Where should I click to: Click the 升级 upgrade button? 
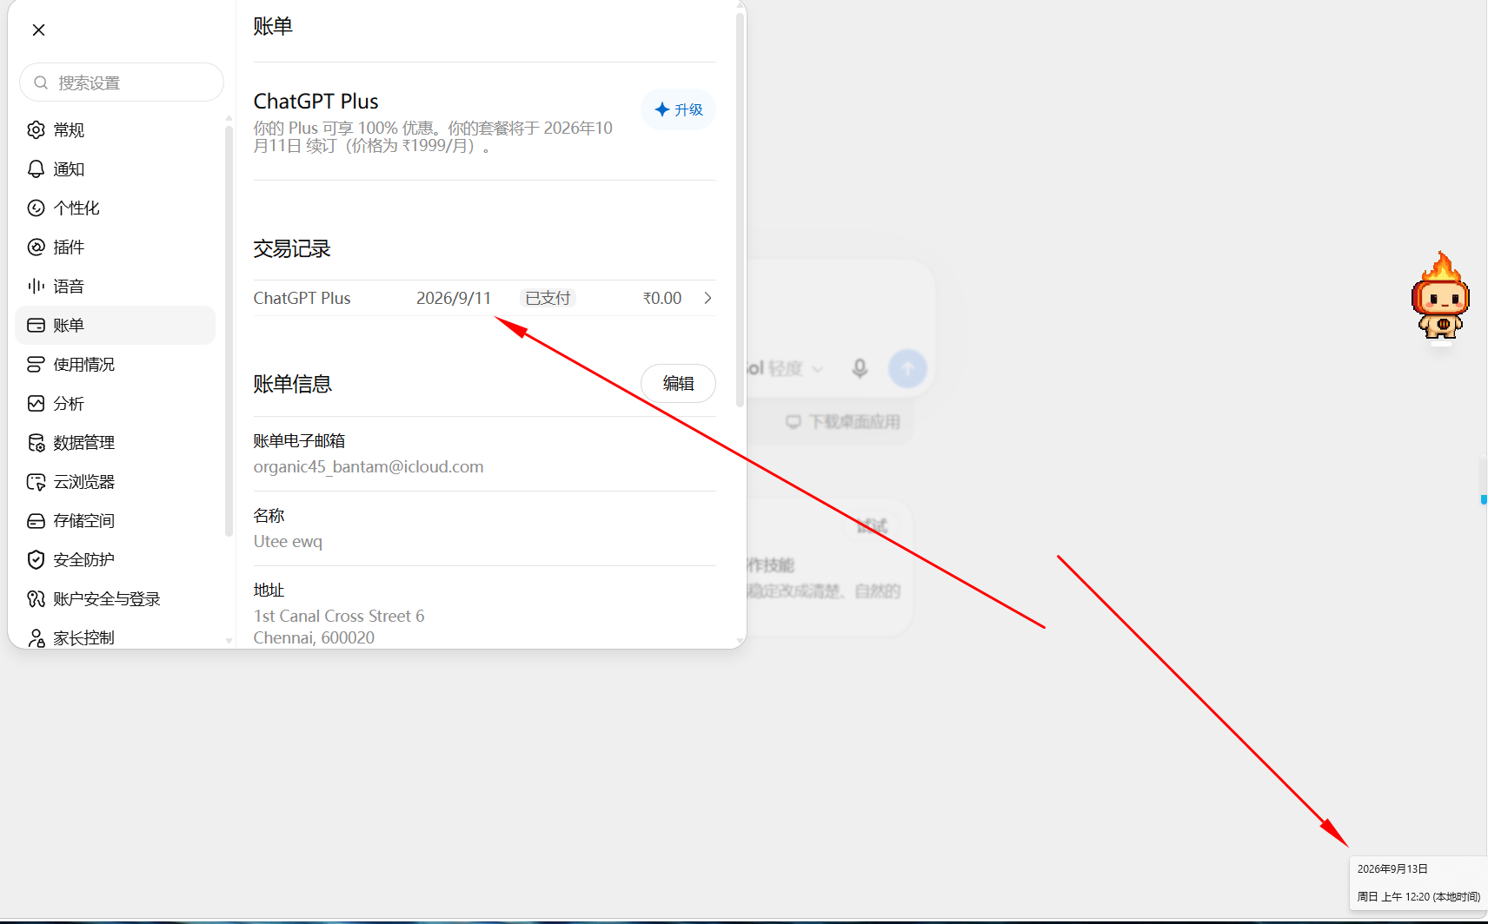click(x=678, y=109)
